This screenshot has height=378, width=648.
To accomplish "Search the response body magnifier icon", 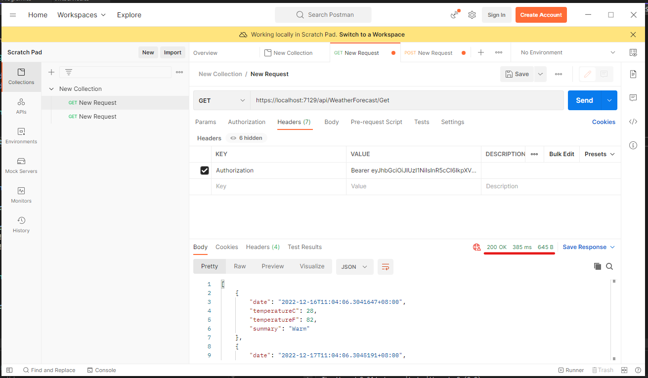I will [609, 266].
